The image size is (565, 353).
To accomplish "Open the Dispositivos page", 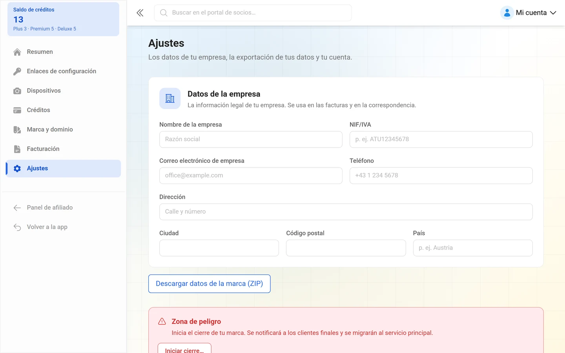I will pyautogui.click(x=63, y=91).
